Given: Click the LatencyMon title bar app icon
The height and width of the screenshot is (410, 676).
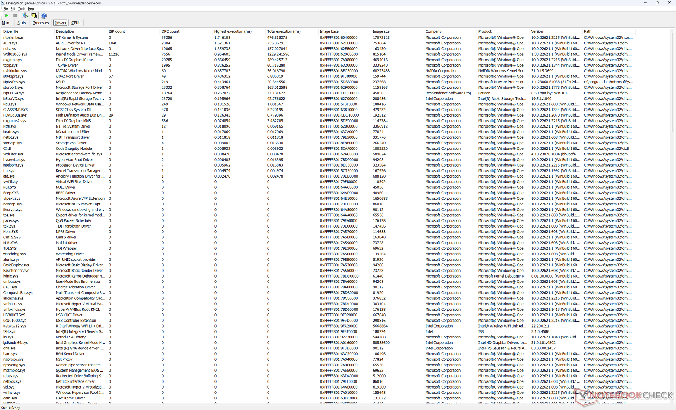Looking at the screenshot, I should click(x=3, y=3).
